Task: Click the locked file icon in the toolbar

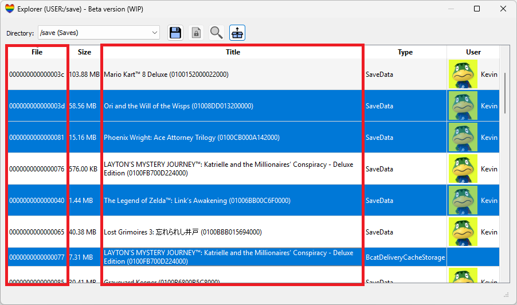Action: click(196, 33)
